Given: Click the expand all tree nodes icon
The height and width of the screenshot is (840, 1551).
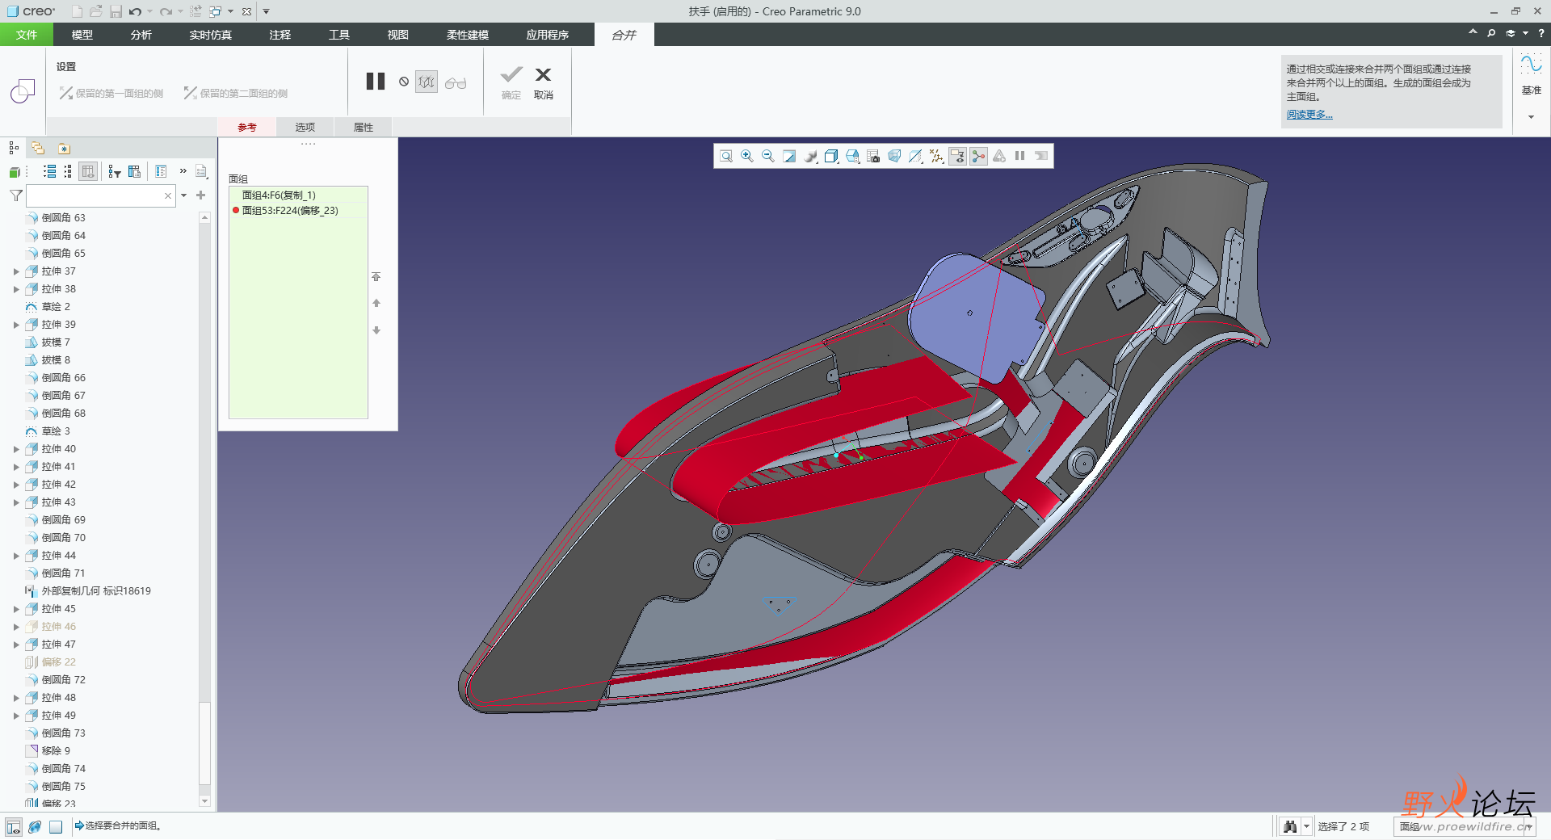Looking at the screenshot, I should (50, 171).
